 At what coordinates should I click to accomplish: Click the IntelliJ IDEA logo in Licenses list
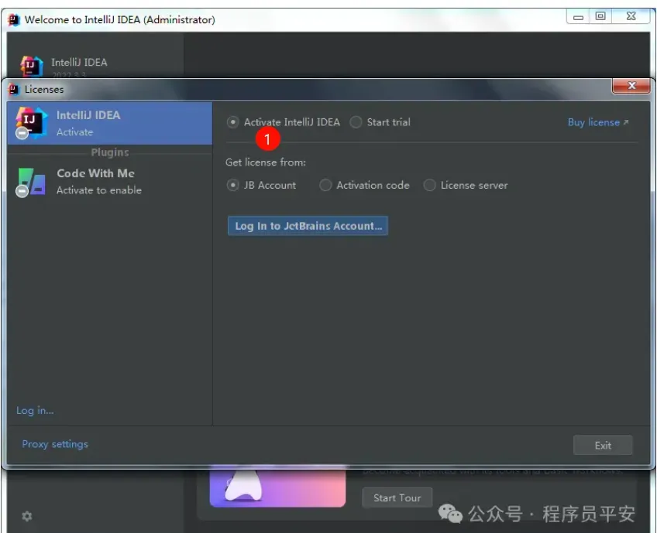[x=30, y=123]
